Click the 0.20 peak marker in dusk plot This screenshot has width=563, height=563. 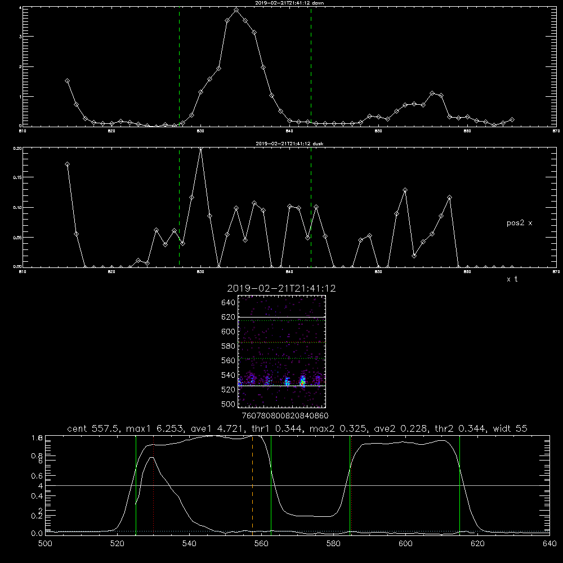pyautogui.click(x=201, y=148)
